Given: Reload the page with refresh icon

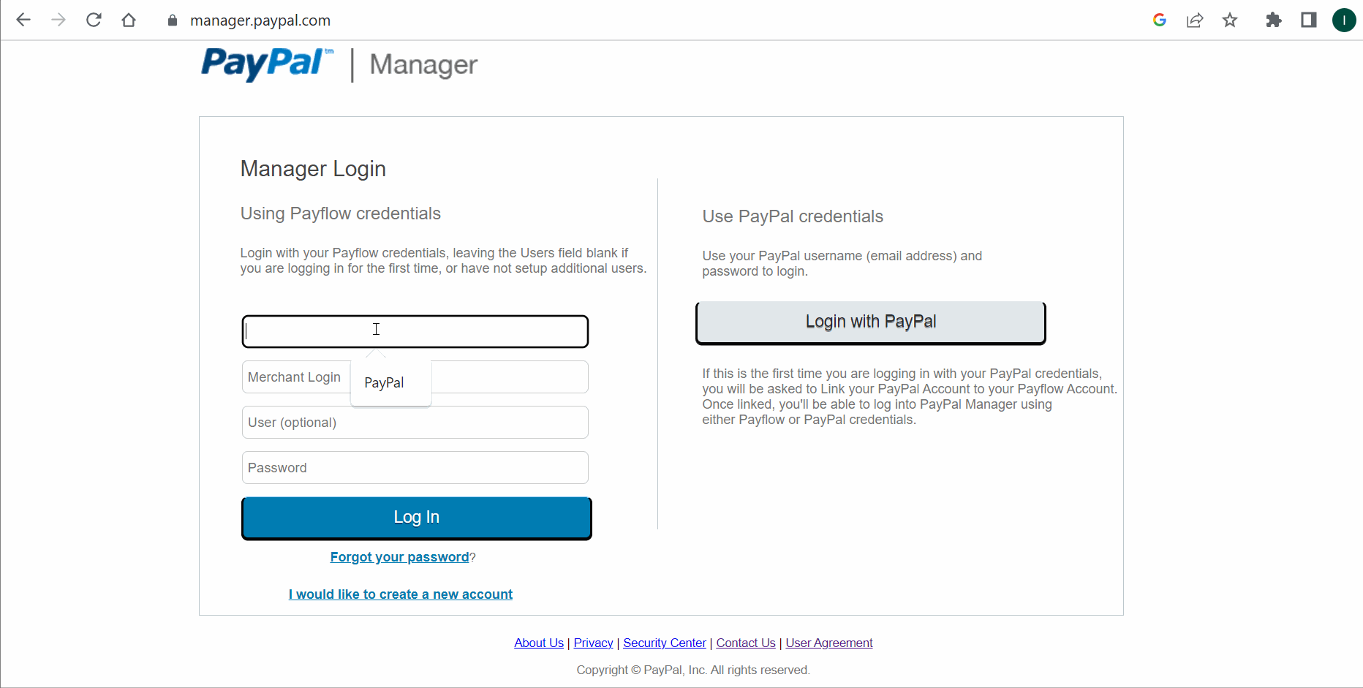Looking at the screenshot, I should (94, 20).
